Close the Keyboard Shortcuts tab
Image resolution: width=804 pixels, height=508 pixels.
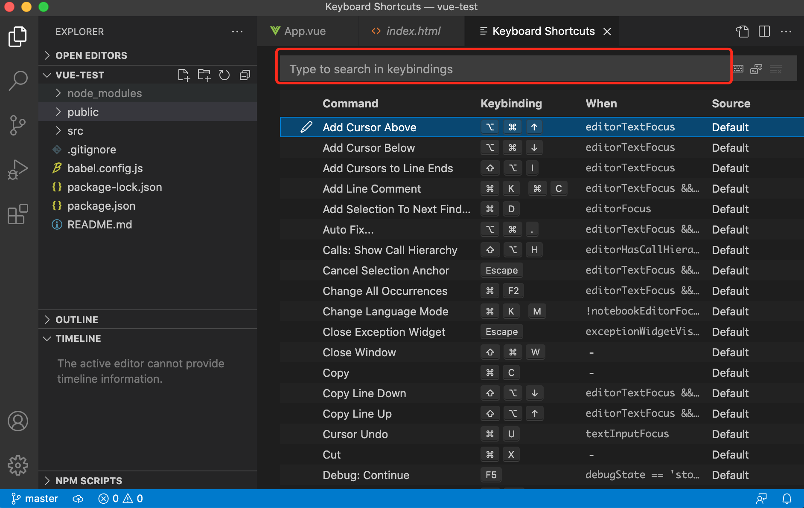click(x=607, y=32)
